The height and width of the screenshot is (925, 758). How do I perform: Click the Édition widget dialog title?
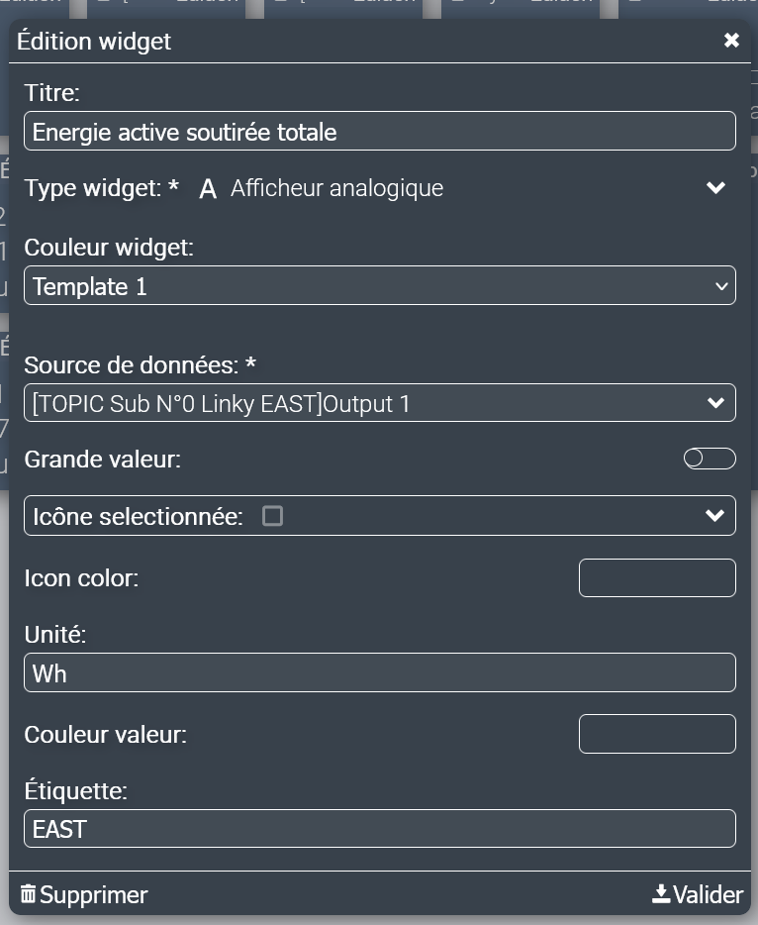tap(94, 42)
